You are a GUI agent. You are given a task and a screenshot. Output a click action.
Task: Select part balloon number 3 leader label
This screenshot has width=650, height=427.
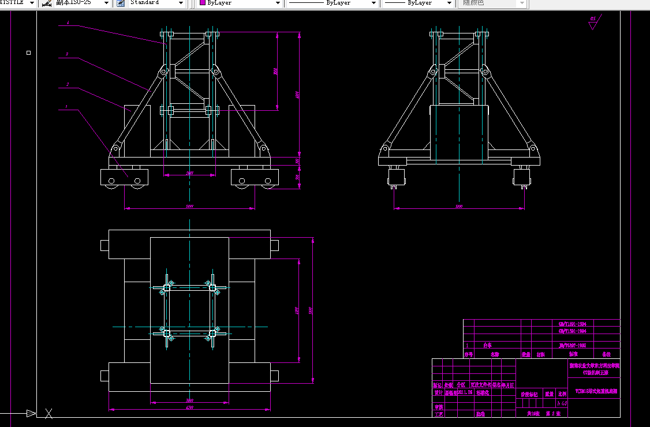pos(67,54)
